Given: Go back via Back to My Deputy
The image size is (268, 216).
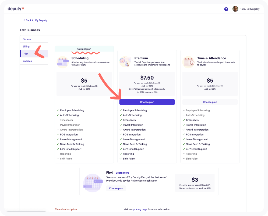Looking at the screenshot, I should 35,20.
